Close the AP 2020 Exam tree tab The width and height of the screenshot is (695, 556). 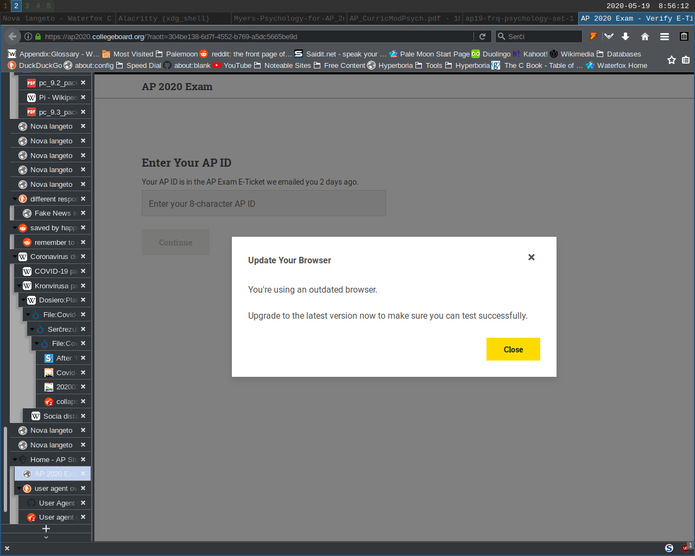pyautogui.click(x=83, y=473)
